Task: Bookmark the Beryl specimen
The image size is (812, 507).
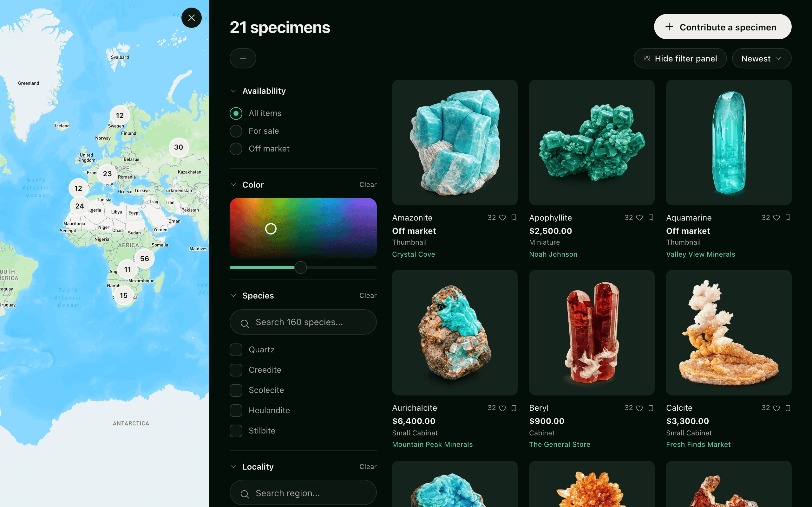Action: tap(651, 408)
